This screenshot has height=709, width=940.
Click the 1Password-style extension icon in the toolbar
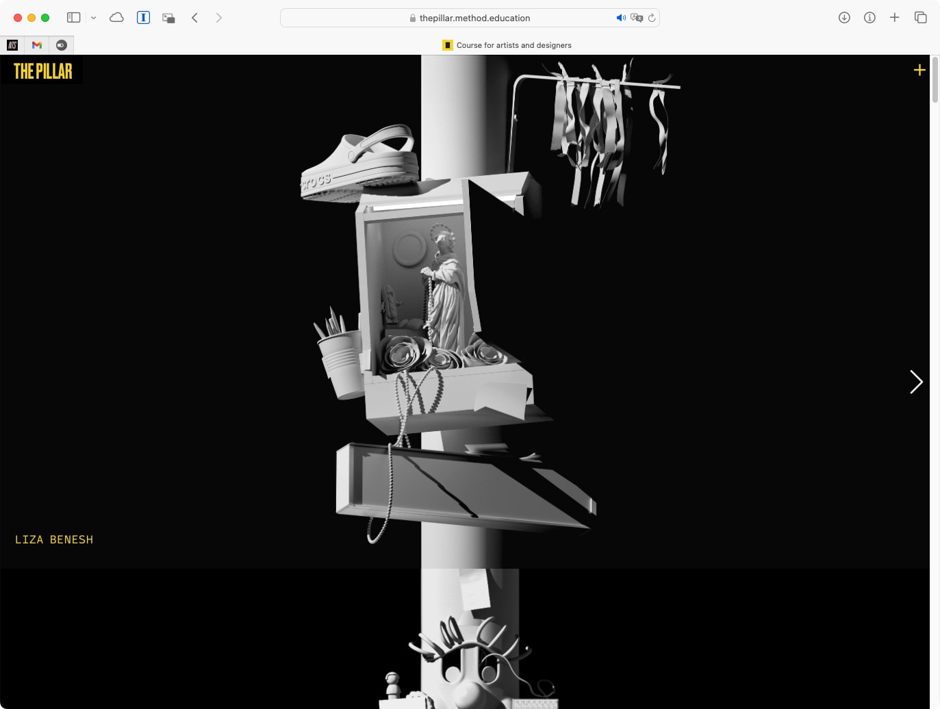pos(143,18)
